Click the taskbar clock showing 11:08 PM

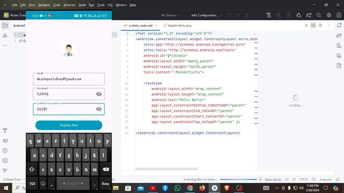click(x=313, y=188)
